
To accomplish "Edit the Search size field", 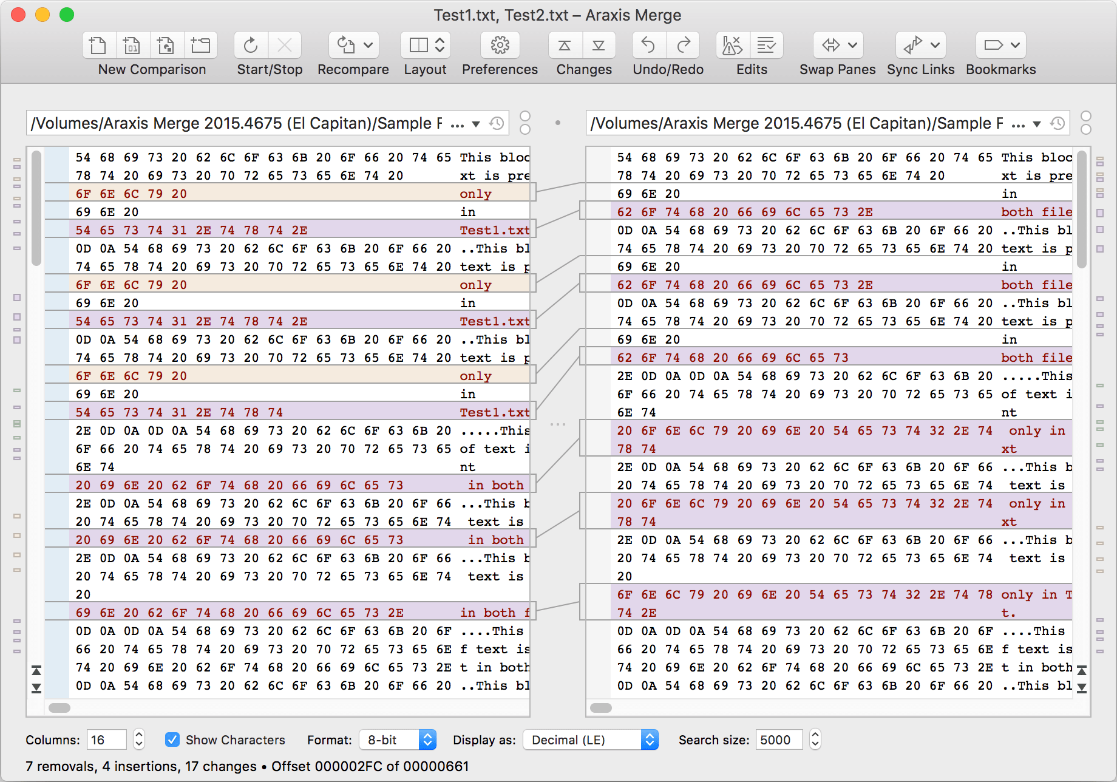I will tap(779, 739).
